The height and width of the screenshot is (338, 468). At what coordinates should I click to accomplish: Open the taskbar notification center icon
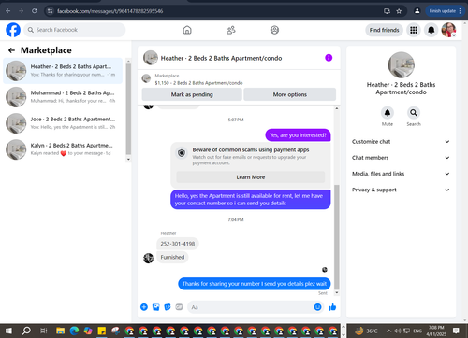pos(456,331)
